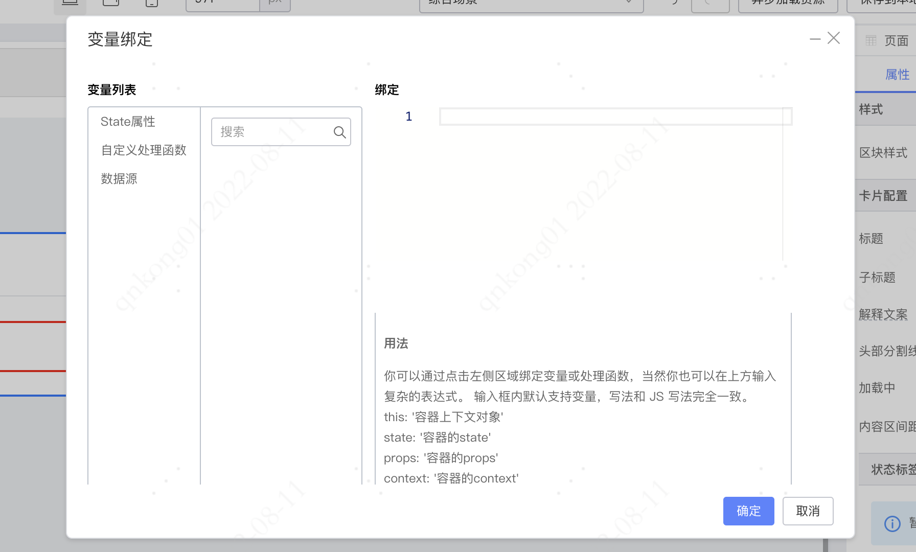The width and height of the screenshot is (916, 552).
Task: Minimize the 变量绑定 dialog
Action: click(x=815, y=39)
